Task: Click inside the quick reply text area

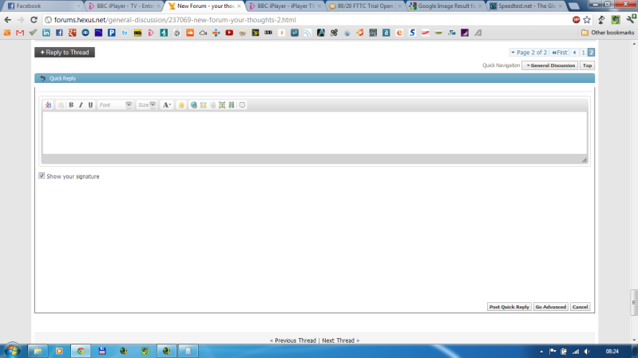Action: click(x=314, y=132)
